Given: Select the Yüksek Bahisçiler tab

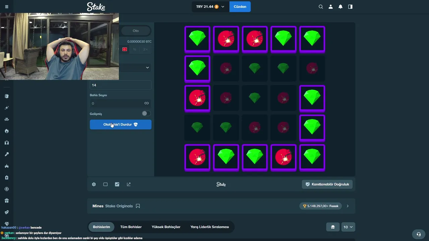Looking at the screenshot, I should 166,227.
